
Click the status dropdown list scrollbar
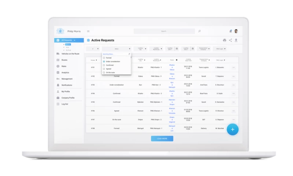click(x=131, y=57)
